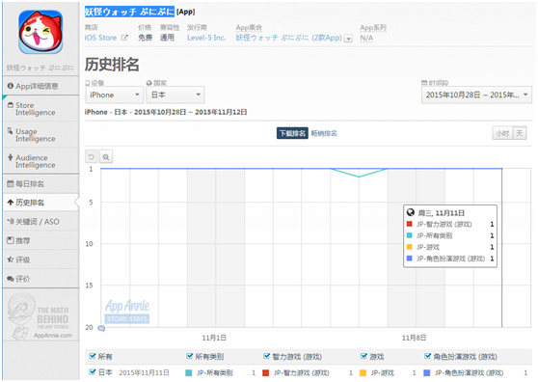The width and height of the screenshot is (538, 382).
Task: Open 评级 ratings sidebar item
Action: point(40,259)
